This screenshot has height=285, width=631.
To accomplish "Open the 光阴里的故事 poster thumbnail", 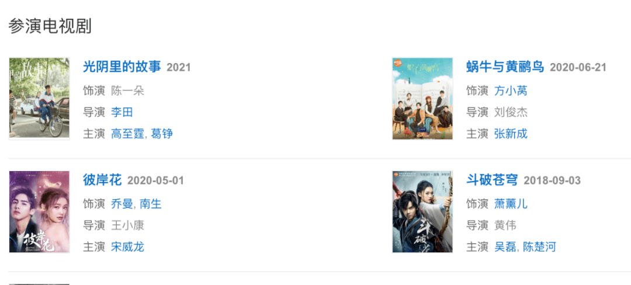I will [40, 99].
